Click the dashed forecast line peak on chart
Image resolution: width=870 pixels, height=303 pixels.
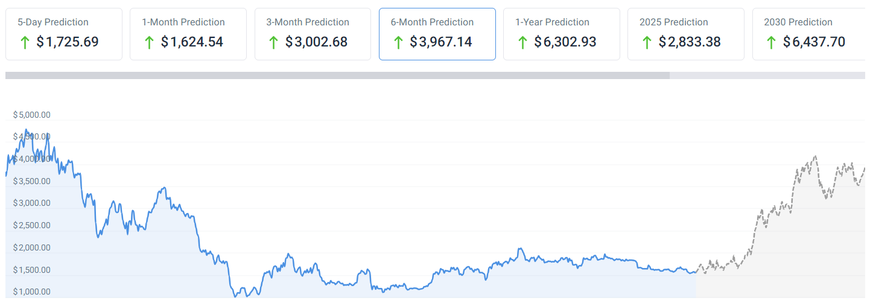tap(815, 157)
